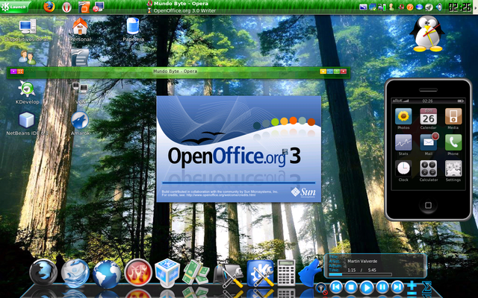Click the digital clock showing 02:26
The image size is (478, 298).
460,7
